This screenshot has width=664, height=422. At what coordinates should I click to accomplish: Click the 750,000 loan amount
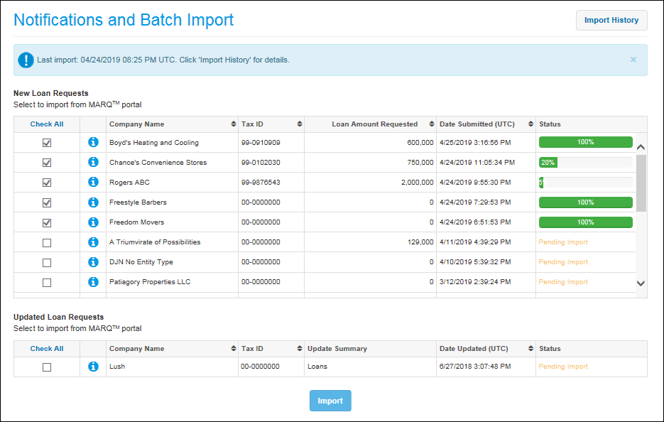(x=420, y=162)
